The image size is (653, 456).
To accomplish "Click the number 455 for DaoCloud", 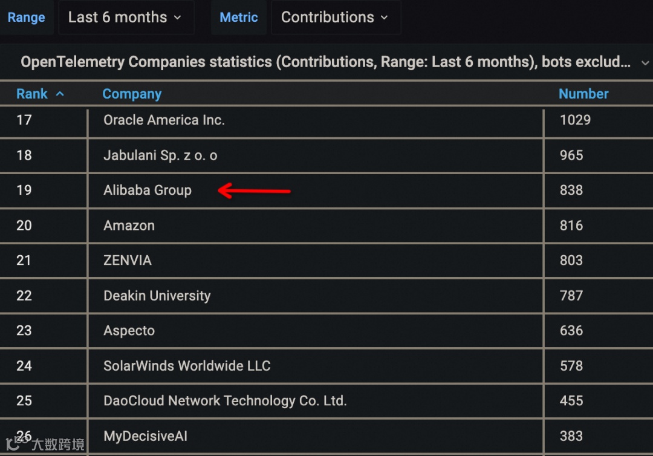I will click(571, 400).
